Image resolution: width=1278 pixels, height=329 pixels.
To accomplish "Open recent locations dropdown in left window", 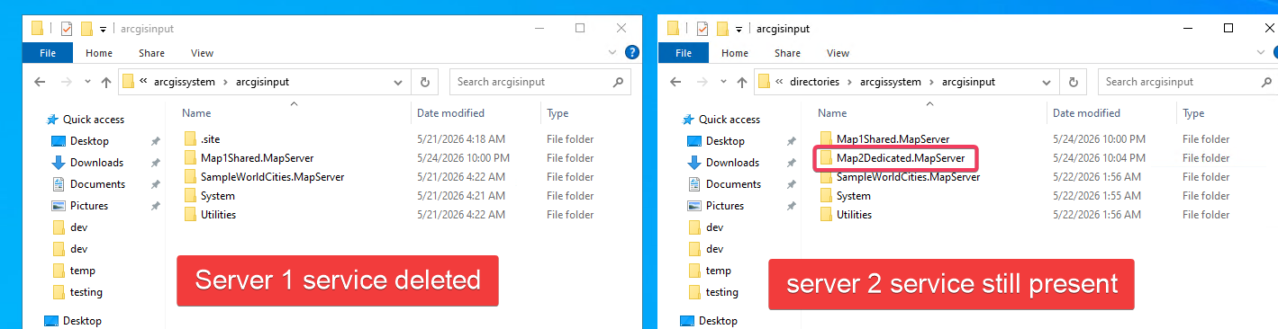I will click(87, 82).
